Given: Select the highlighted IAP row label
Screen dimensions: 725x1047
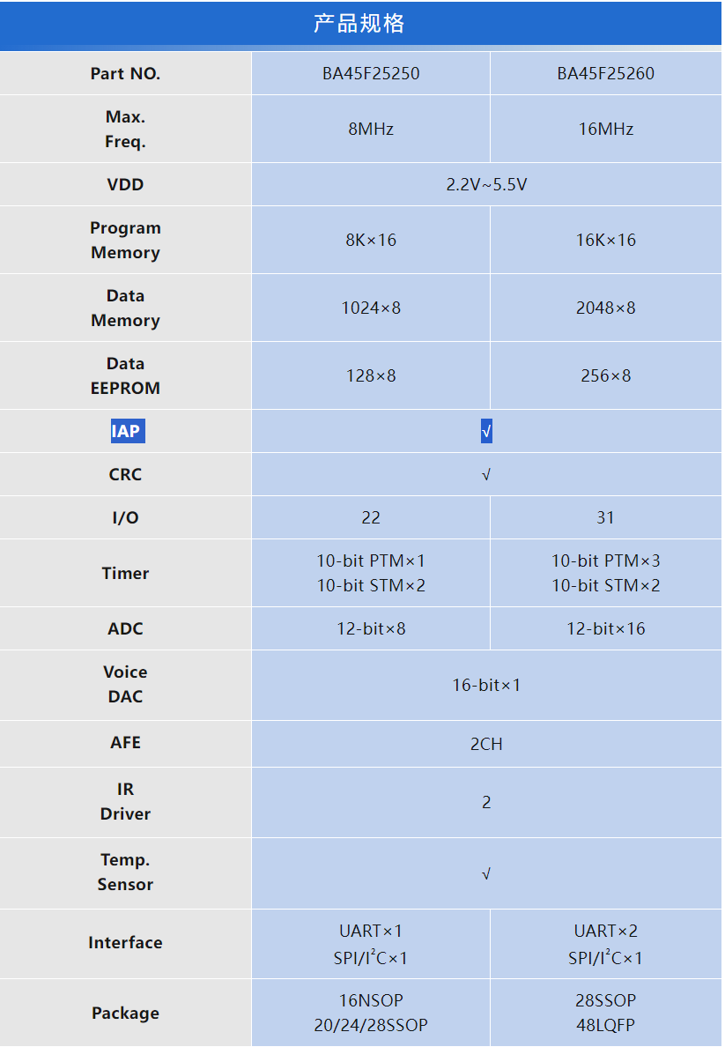Looking at the screenshot, I should 125,431.
